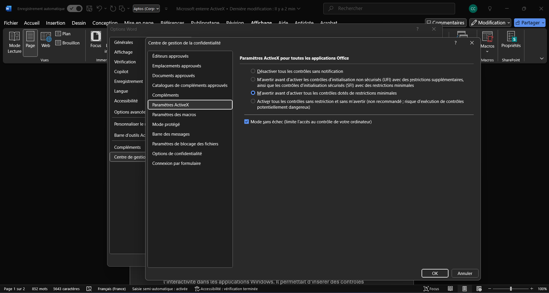Image resolution: width=549 pixels, height=293 pixels.
Task: Select print layout icon in status bar
Action: pos(465,289)
